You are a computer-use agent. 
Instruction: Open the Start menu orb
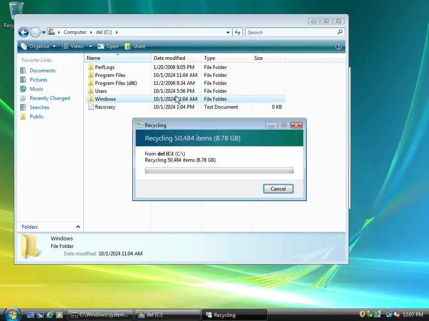[12, 314]
